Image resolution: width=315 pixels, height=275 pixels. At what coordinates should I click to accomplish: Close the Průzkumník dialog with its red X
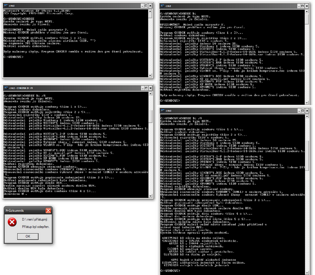pyautogui.click(x=48, y=210)
